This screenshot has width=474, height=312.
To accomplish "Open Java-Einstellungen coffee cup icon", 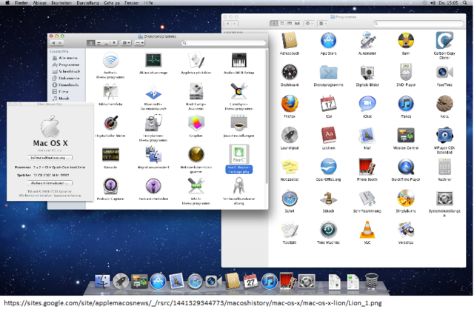I will (238, 124).
